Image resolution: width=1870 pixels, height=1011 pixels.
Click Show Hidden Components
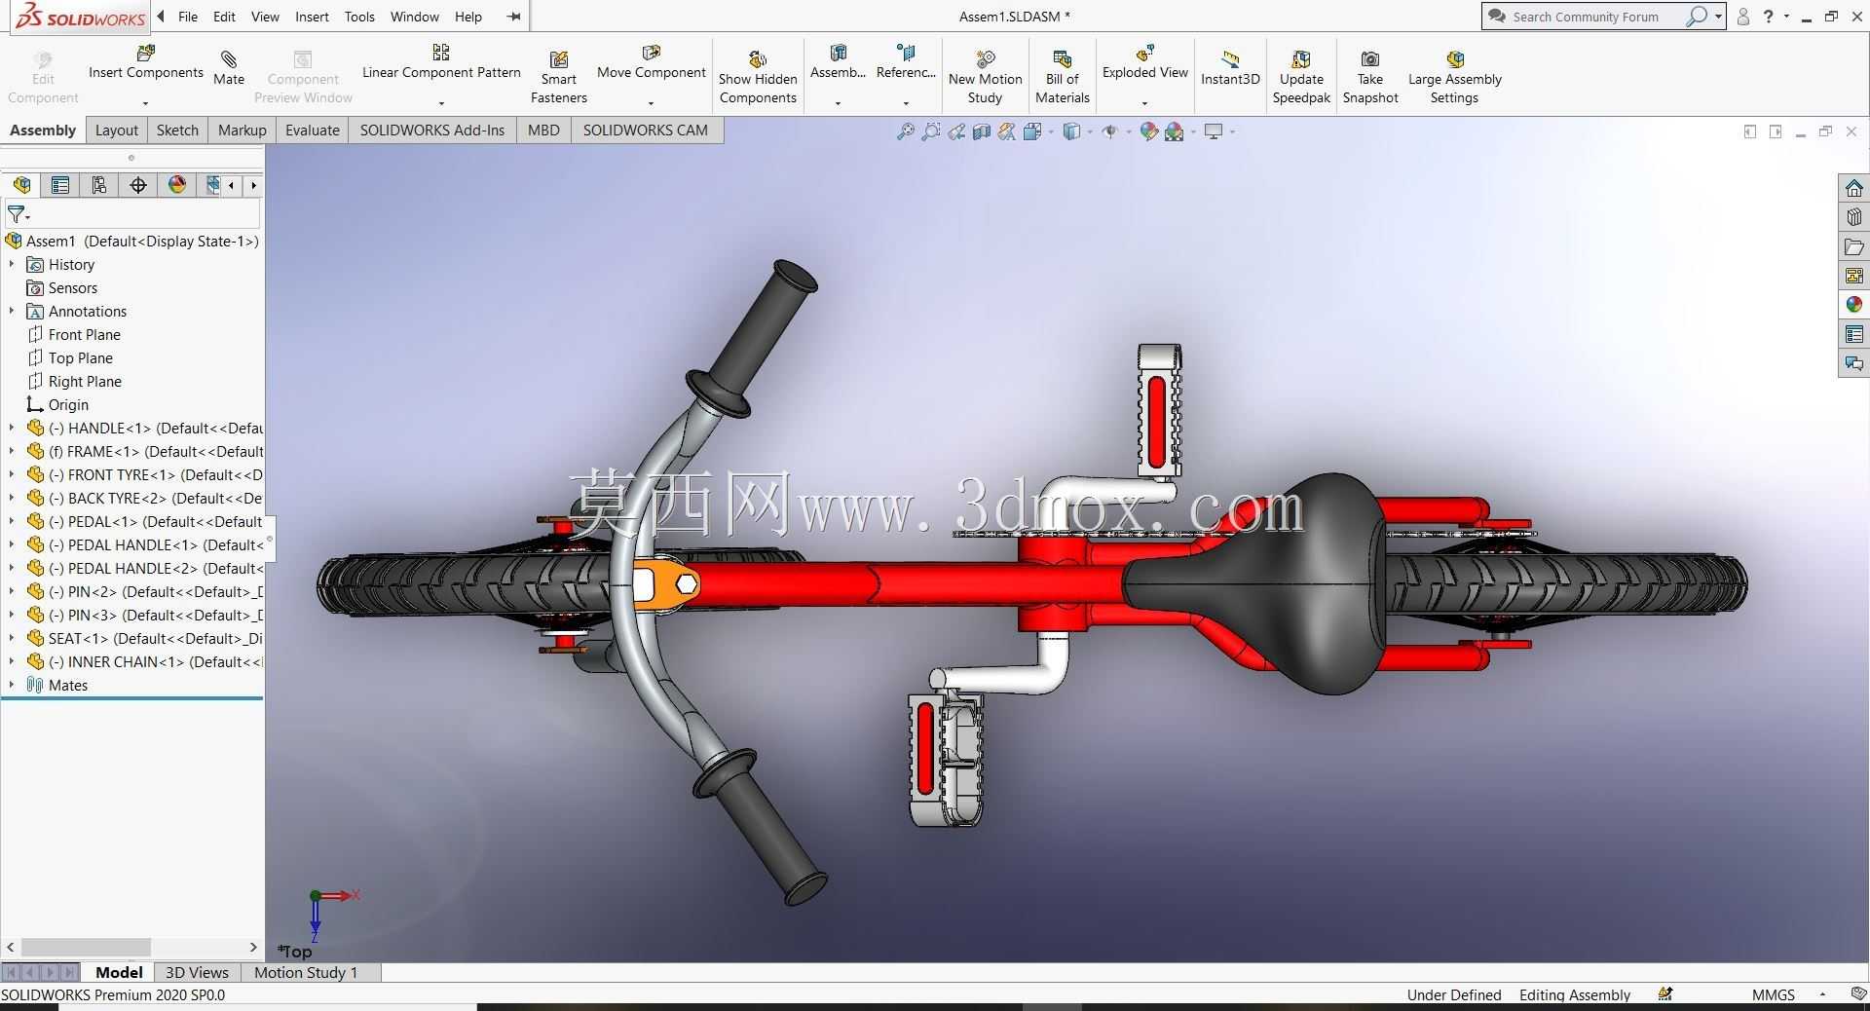pyautogui.click(x=758, y=78)
